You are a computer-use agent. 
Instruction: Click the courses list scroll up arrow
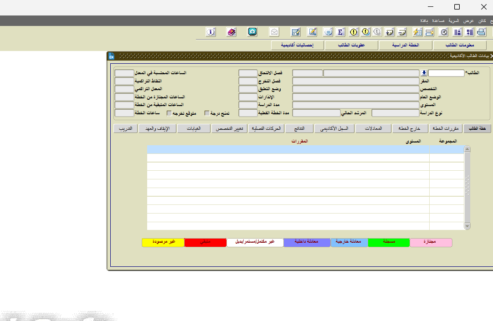[467, 149]
